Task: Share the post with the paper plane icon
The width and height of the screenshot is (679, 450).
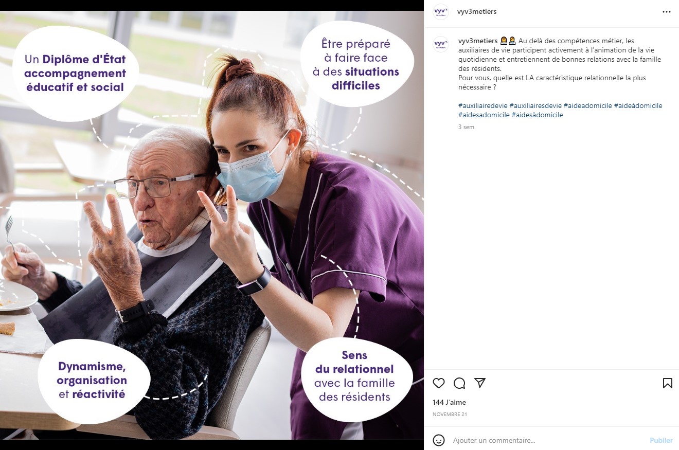Action: (480, 383)
